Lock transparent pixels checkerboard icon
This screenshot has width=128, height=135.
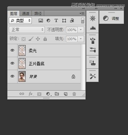tap(23, 39)
